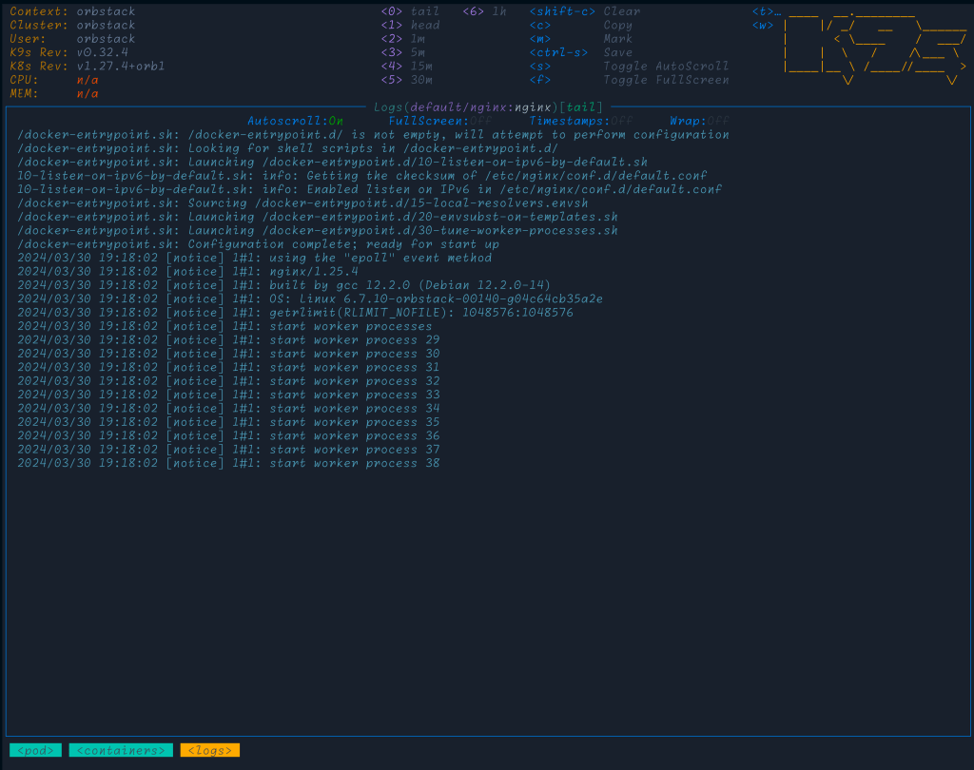Select the pod breadcrumb
Screen dimensions: 974x770
(34, 751)
